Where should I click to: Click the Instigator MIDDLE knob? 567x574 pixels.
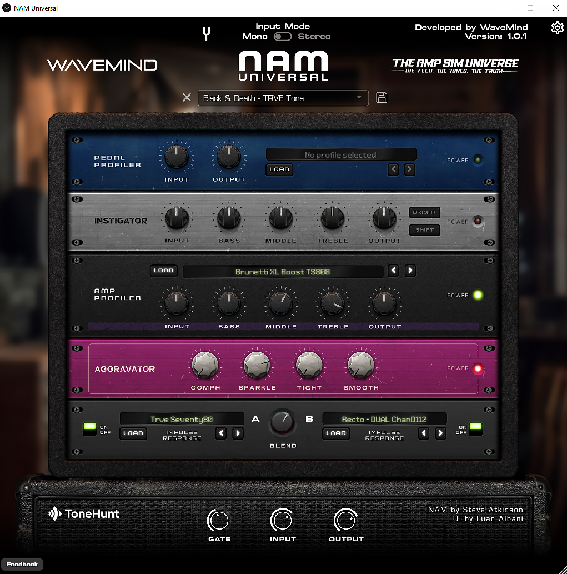coord(280,218)
